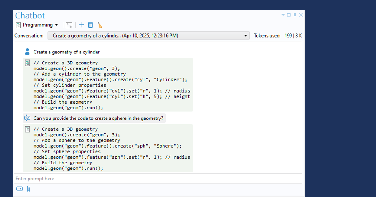Select the 'Create a geometry of a cylinder' message

click(66, 52)
